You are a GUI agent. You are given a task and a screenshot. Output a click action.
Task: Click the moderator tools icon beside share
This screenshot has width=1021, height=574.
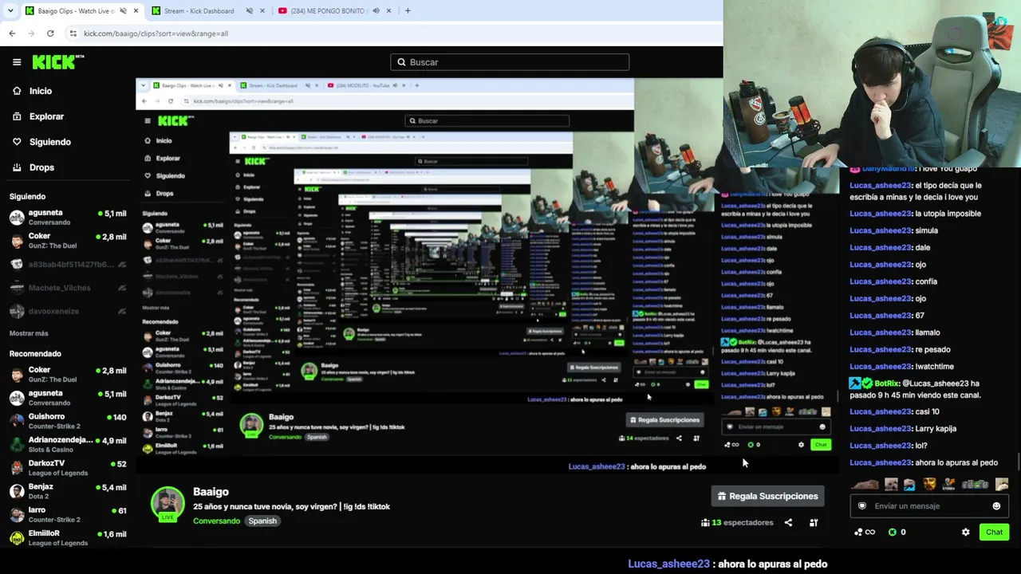pos(814,523)
